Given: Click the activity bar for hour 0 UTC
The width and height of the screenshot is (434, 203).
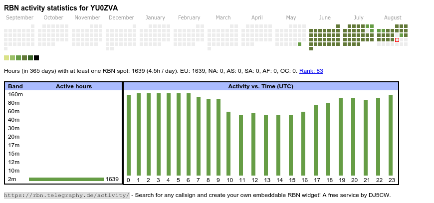Looking at the screenshot, I should click(128, 135).
